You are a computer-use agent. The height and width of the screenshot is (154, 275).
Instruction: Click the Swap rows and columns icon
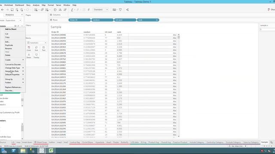point(55,10)
